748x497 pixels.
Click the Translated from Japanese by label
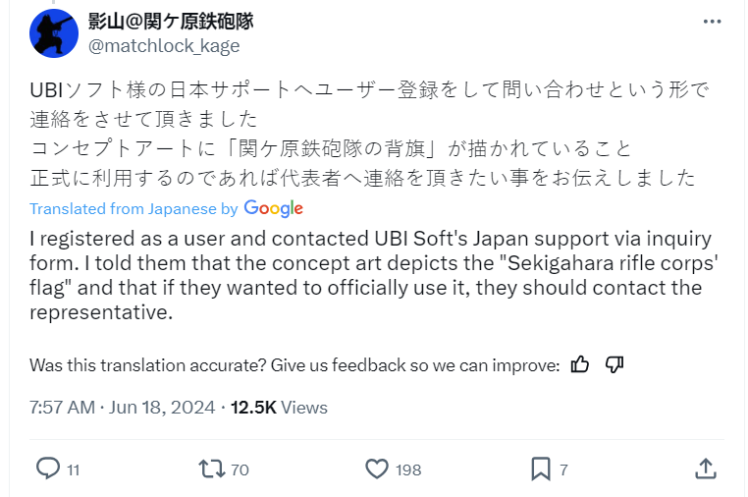click(x=134, y=208)
